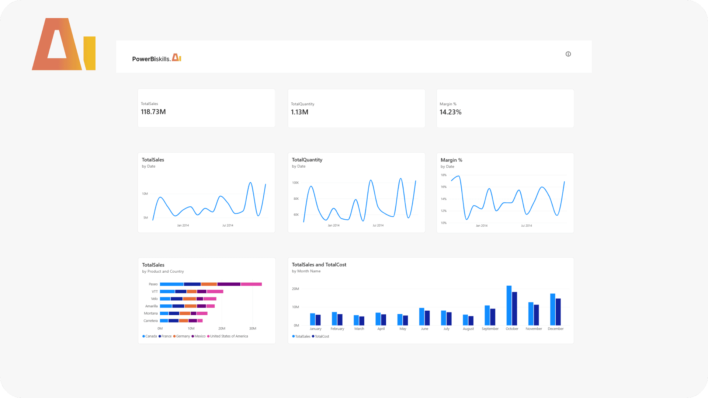Click the Amarilla product label
This screenshot has width=708, height=398.
[151, 306]
